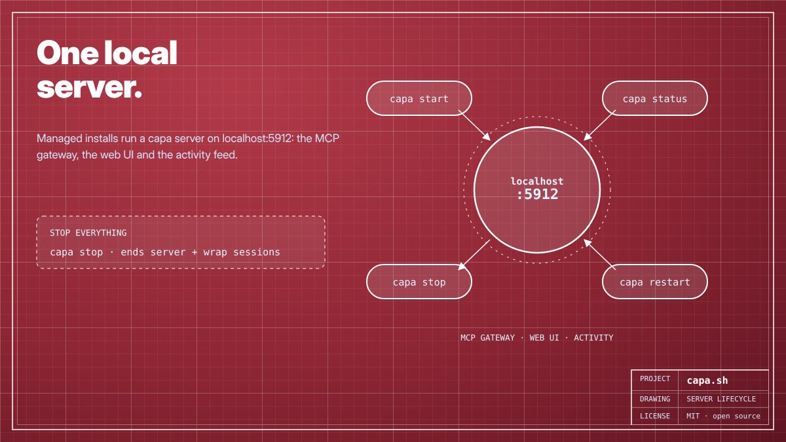
Task: Click the "DRAWING" cell in title block
Action: (x=655, y=399)
